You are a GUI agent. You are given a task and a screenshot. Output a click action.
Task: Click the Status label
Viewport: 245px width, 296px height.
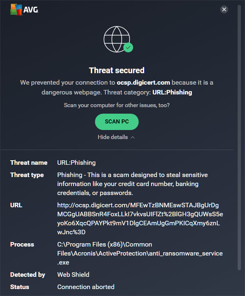pyautogui.click(x=20, y=287)
